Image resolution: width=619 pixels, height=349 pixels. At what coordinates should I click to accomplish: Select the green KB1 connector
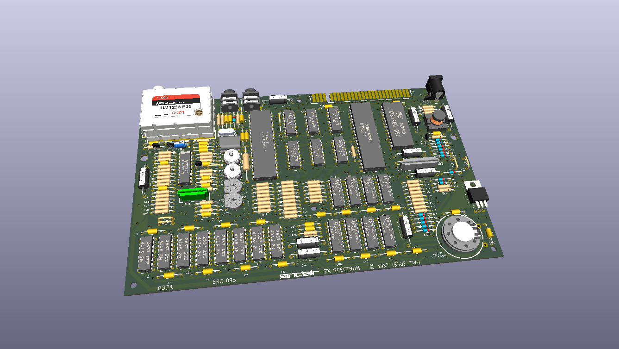(x=193, y=193)
